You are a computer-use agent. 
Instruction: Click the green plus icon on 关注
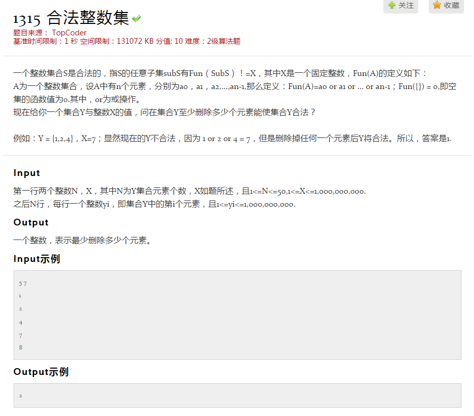pos(392,5)
